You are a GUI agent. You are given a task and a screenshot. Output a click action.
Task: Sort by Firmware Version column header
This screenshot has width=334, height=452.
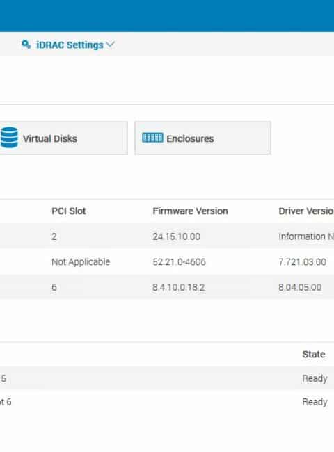(190, 211)
